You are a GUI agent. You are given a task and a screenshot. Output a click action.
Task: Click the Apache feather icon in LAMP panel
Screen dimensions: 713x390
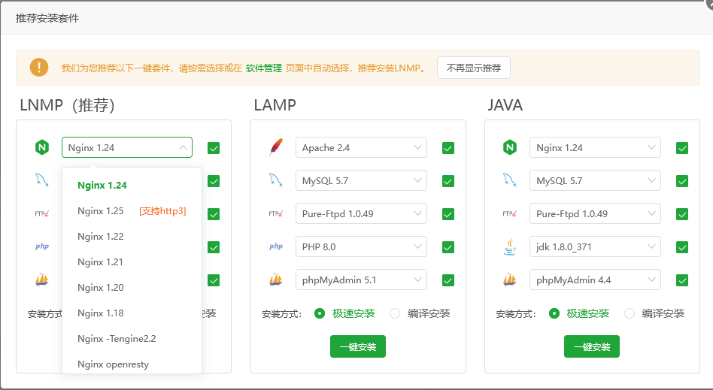tap(276, 147)
